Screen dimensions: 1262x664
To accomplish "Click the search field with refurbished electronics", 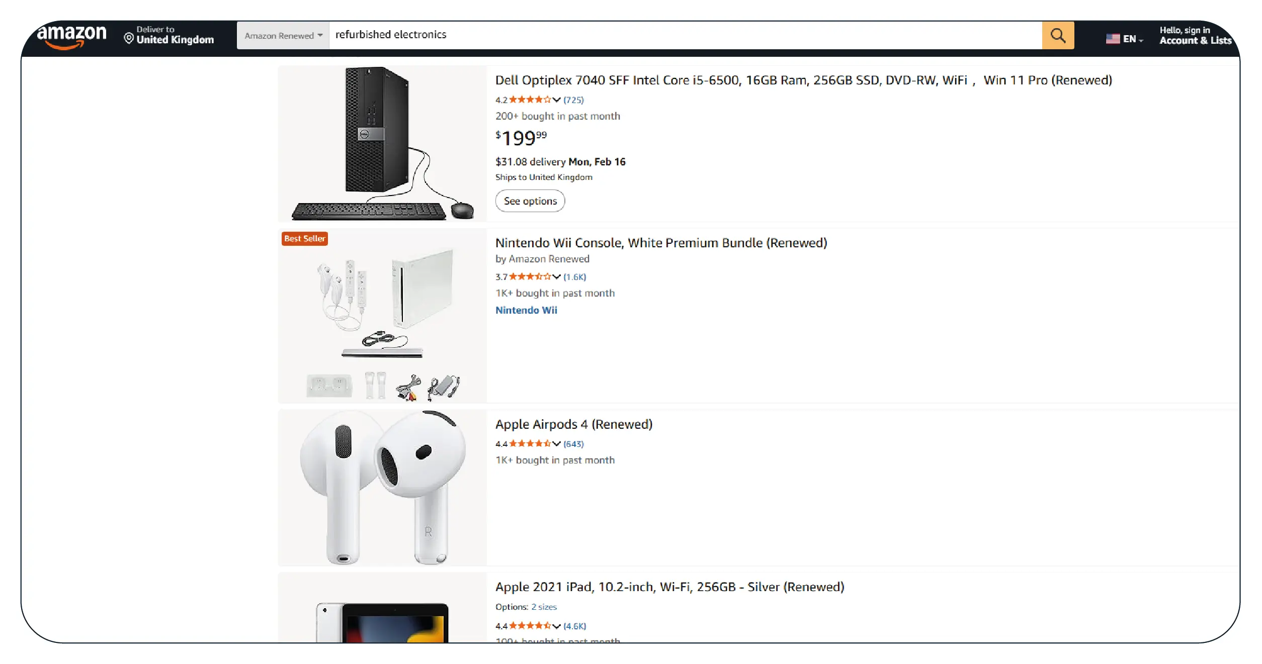I will 684,35.
